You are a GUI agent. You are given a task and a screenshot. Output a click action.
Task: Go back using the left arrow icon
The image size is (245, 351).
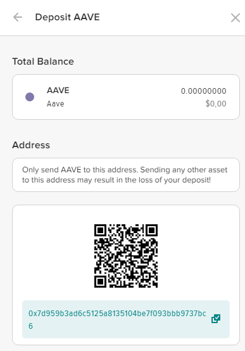[18, 17]
